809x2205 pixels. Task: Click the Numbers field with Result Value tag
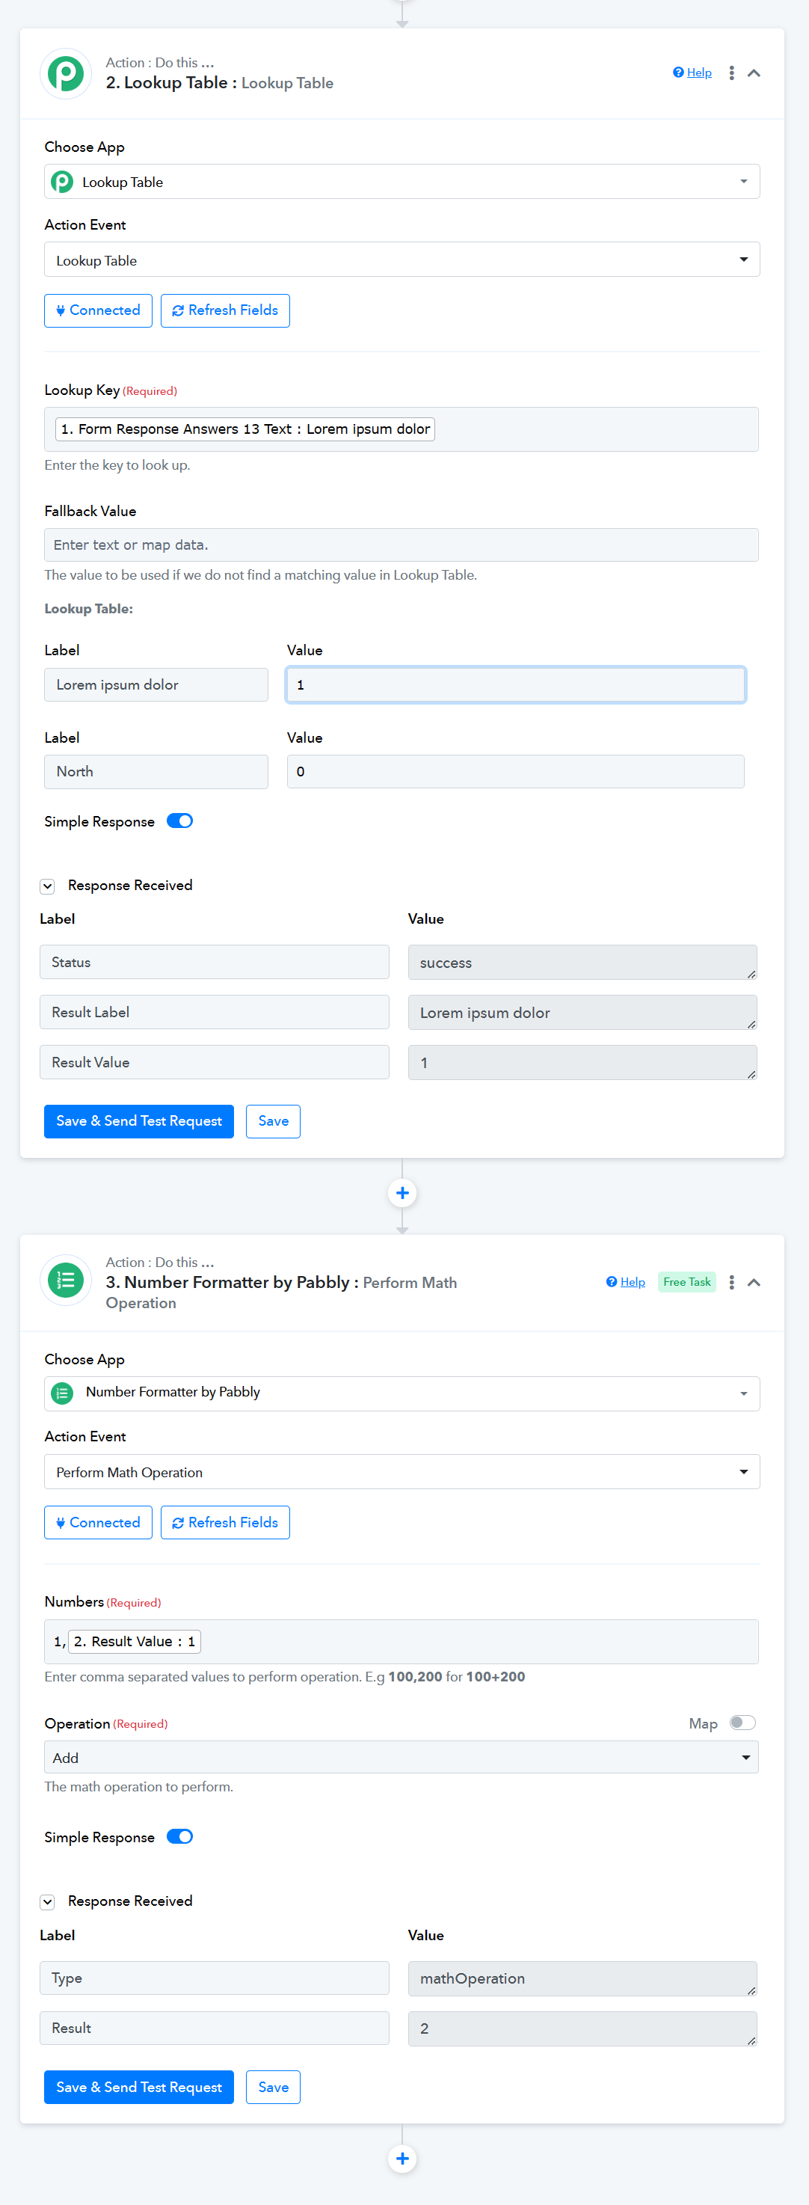(x=402, y=1642)
